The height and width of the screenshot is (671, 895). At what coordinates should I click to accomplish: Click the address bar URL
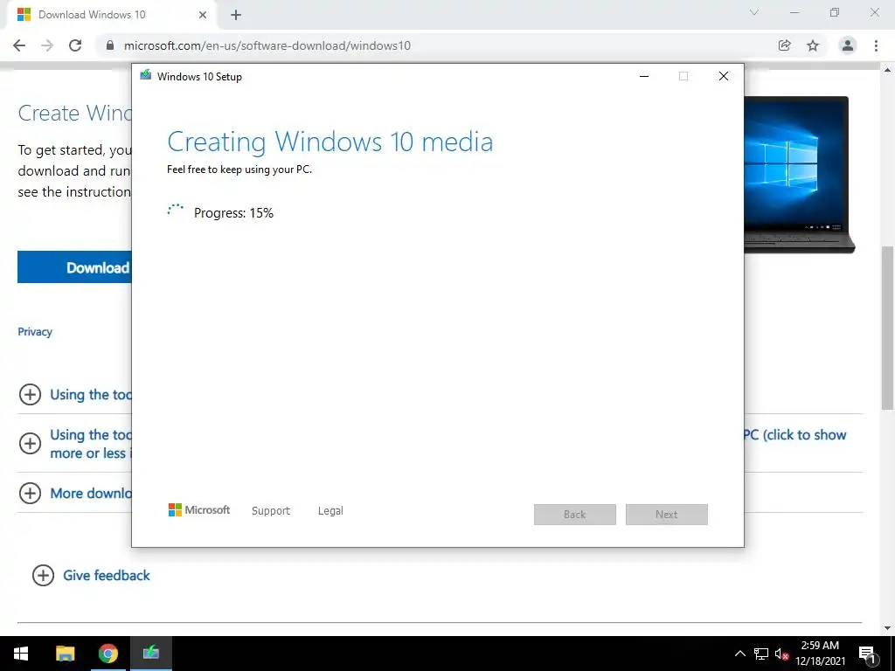pyautogui.click(x=267, y=45)
